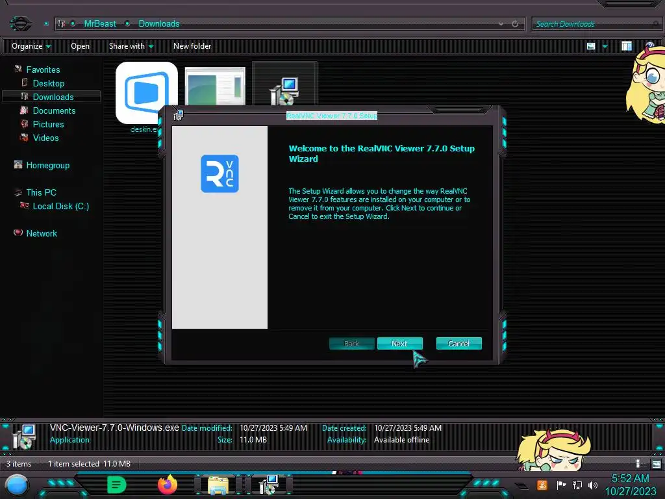Open the Start orb on the taskbar
The height and width of the screenshot is (499, 665).
(x=16, y=485)
